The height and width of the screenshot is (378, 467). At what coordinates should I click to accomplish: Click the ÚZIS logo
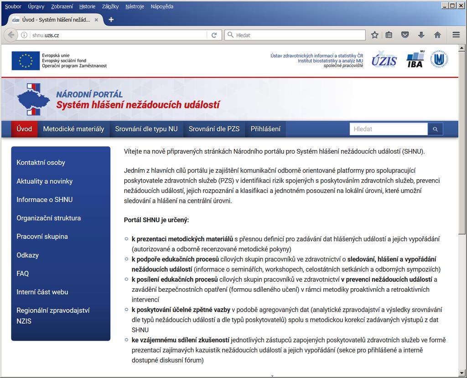[384, 59]
